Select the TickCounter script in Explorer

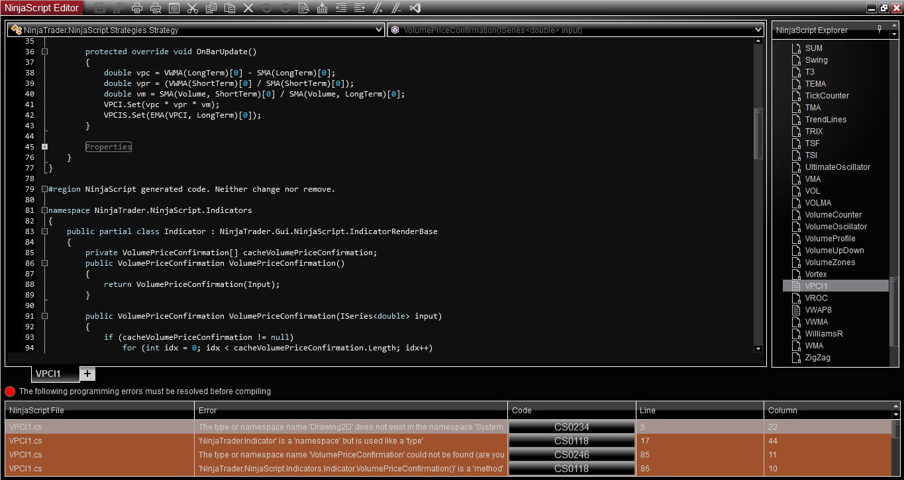pyautogui.click(x=827, y=96)
